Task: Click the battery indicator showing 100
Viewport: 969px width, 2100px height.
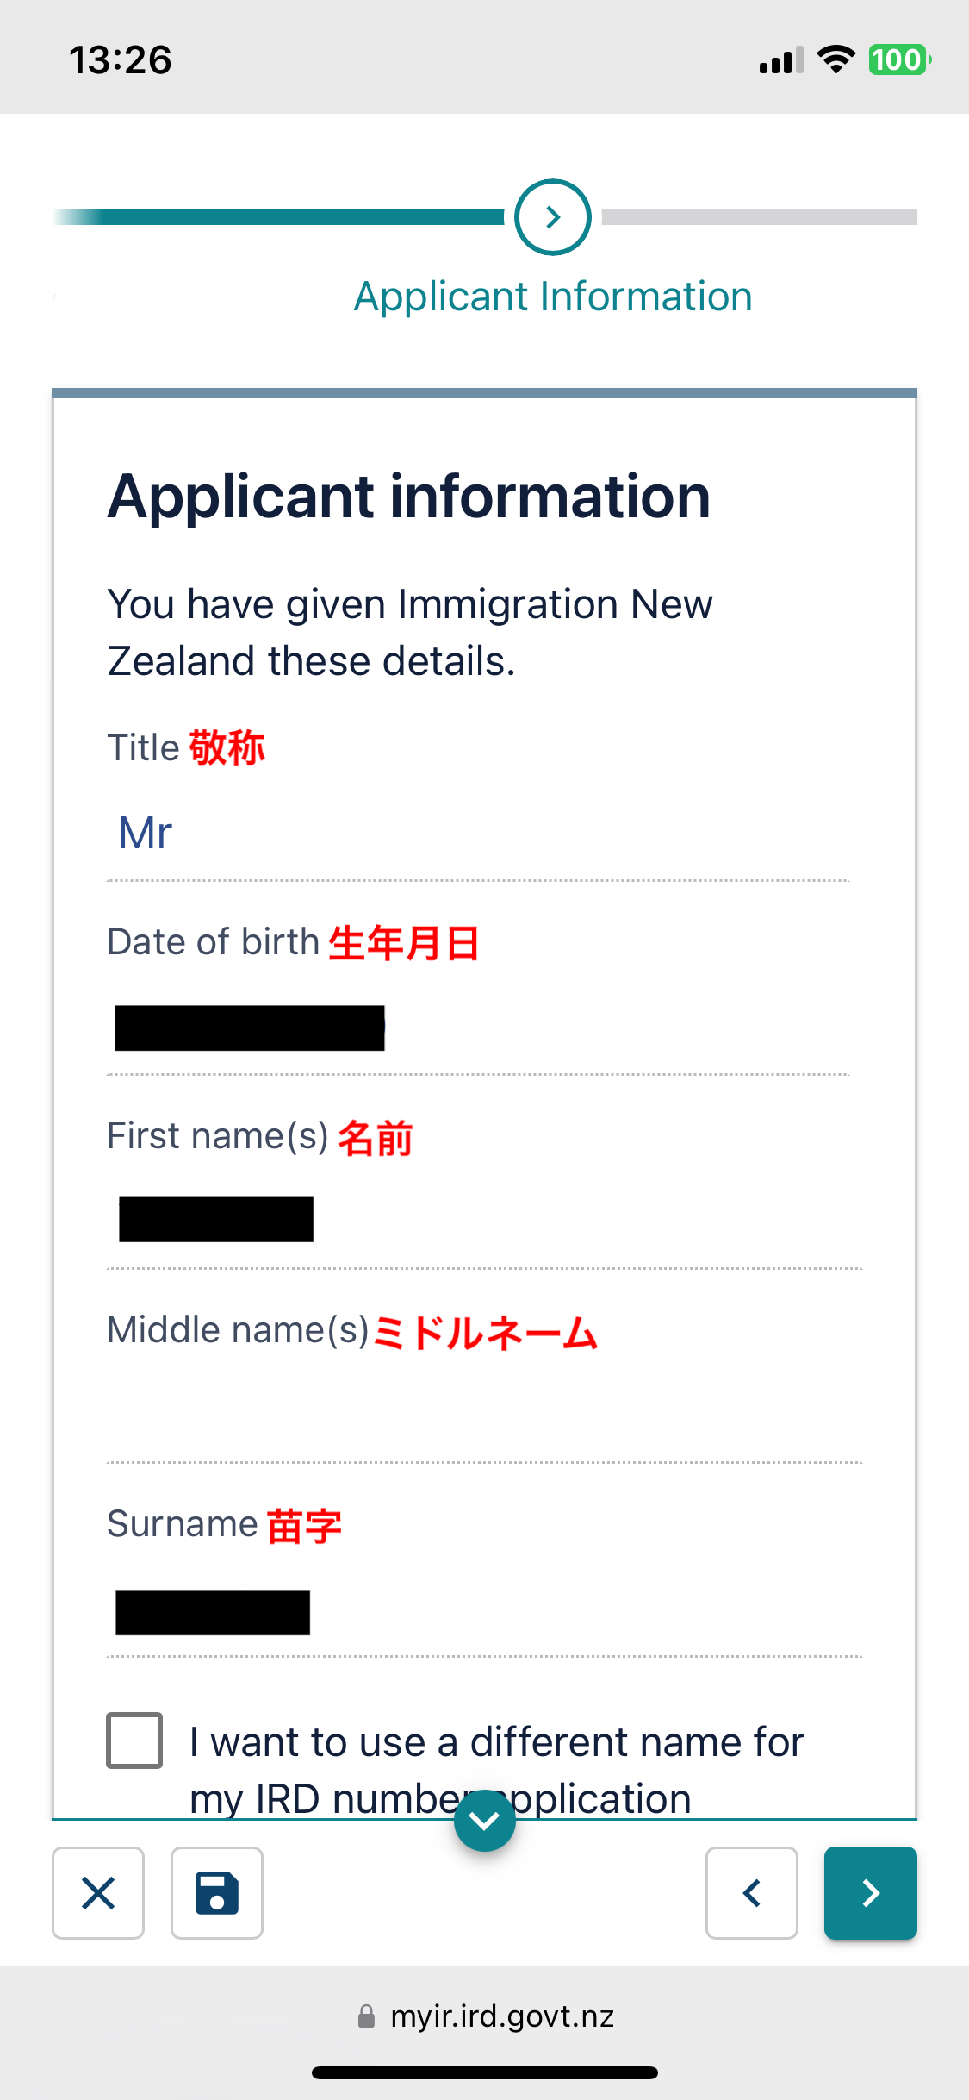Action: coord(897,59)
